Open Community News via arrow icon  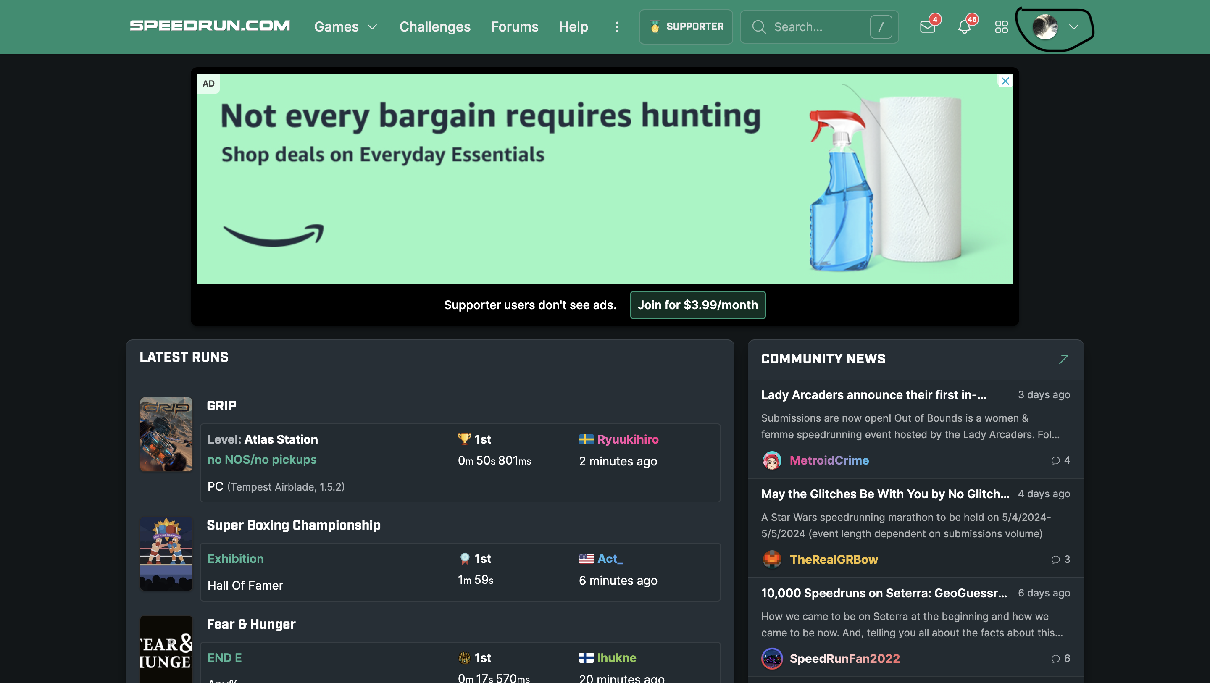[x=1063, y=359]
